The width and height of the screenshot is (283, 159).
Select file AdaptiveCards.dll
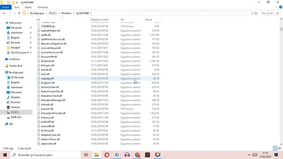[x=50, y=135]
